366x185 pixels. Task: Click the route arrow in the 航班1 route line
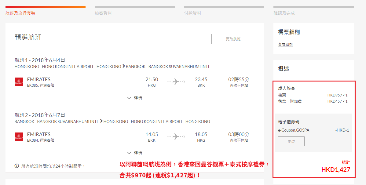click(124, 67)
